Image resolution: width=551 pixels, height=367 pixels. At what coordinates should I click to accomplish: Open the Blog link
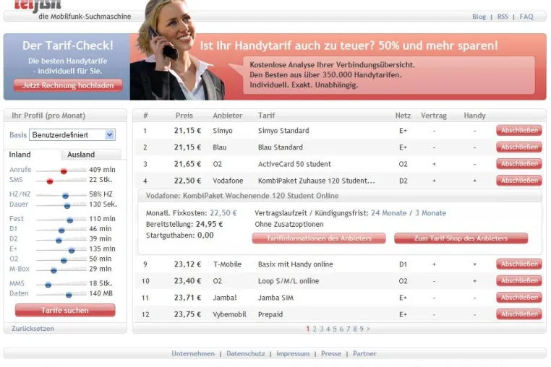[x=479, y=17]
